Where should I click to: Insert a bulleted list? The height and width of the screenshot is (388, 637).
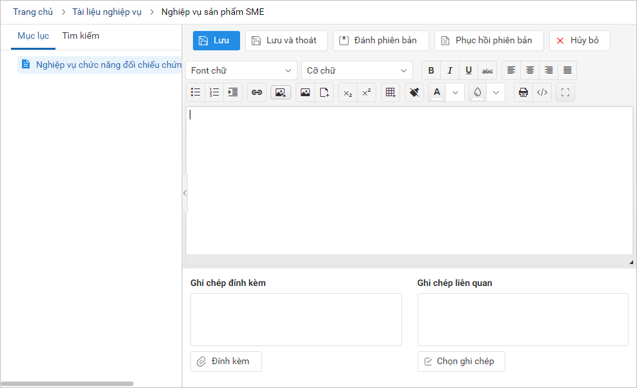[196, 92]
